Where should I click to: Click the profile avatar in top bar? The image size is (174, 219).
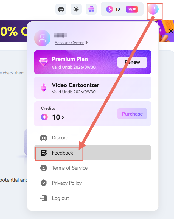point(153,9)
